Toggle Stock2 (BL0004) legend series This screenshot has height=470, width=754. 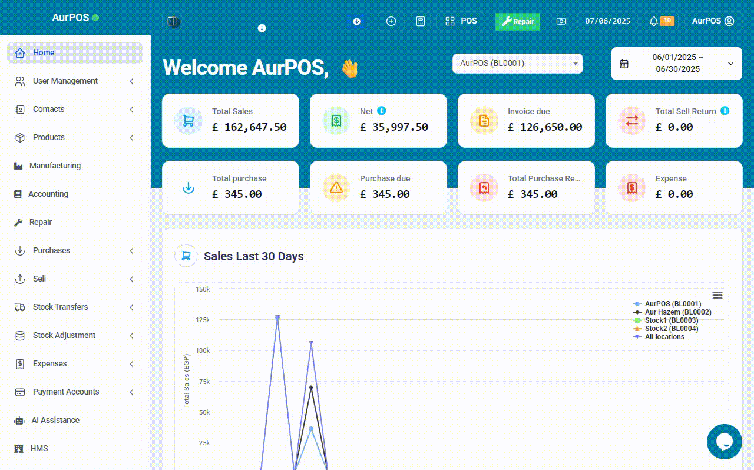(666, 329)
